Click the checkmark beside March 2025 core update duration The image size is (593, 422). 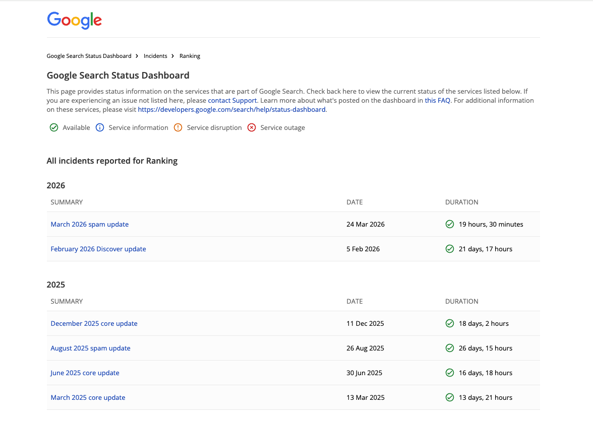[450, 397]
